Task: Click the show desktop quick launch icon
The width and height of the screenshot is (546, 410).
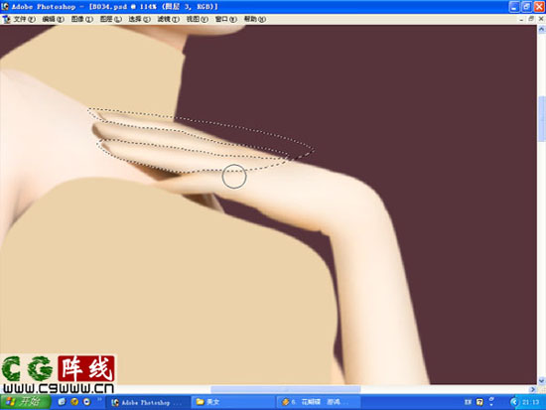Action: [x=62, y=402]
